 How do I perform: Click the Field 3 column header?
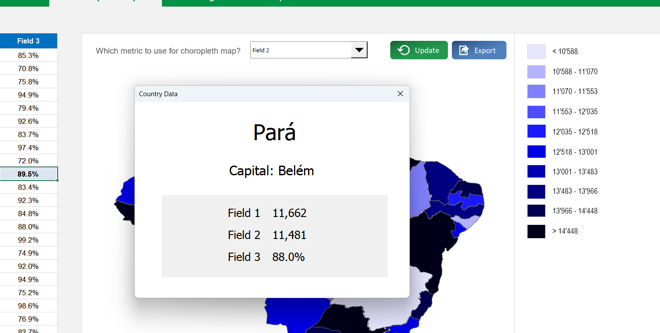coord(28,40)
